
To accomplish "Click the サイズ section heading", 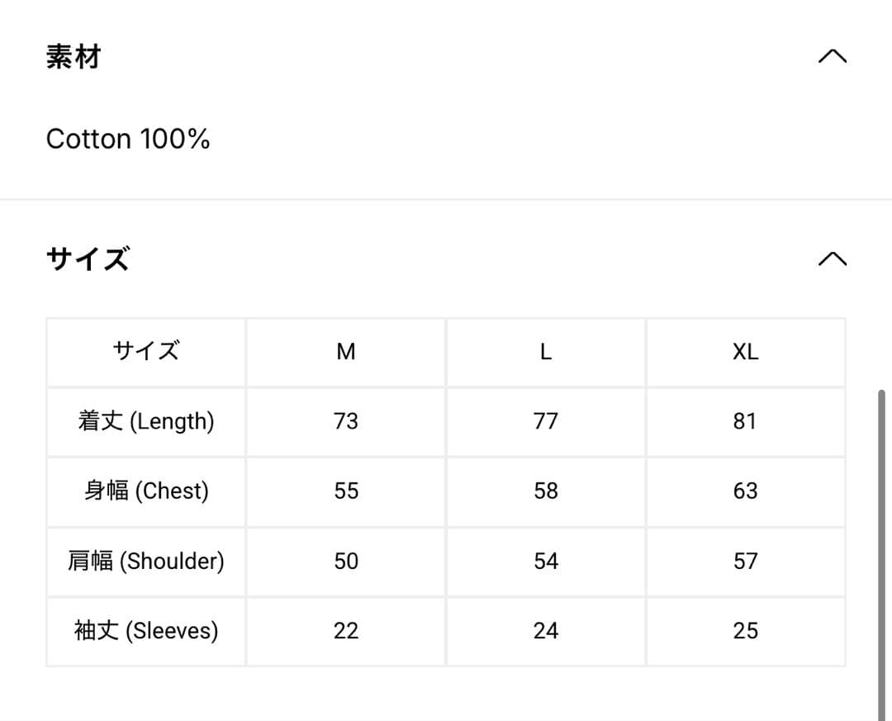I will pos(88,259).
